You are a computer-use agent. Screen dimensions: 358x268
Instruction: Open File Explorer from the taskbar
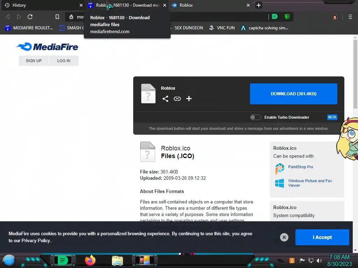(117, 260)
